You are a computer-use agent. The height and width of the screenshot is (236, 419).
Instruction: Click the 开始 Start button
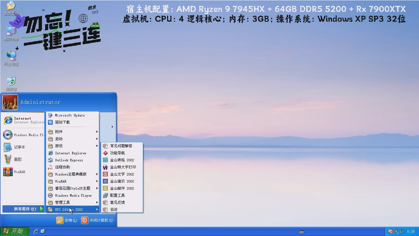click(14, 231)
